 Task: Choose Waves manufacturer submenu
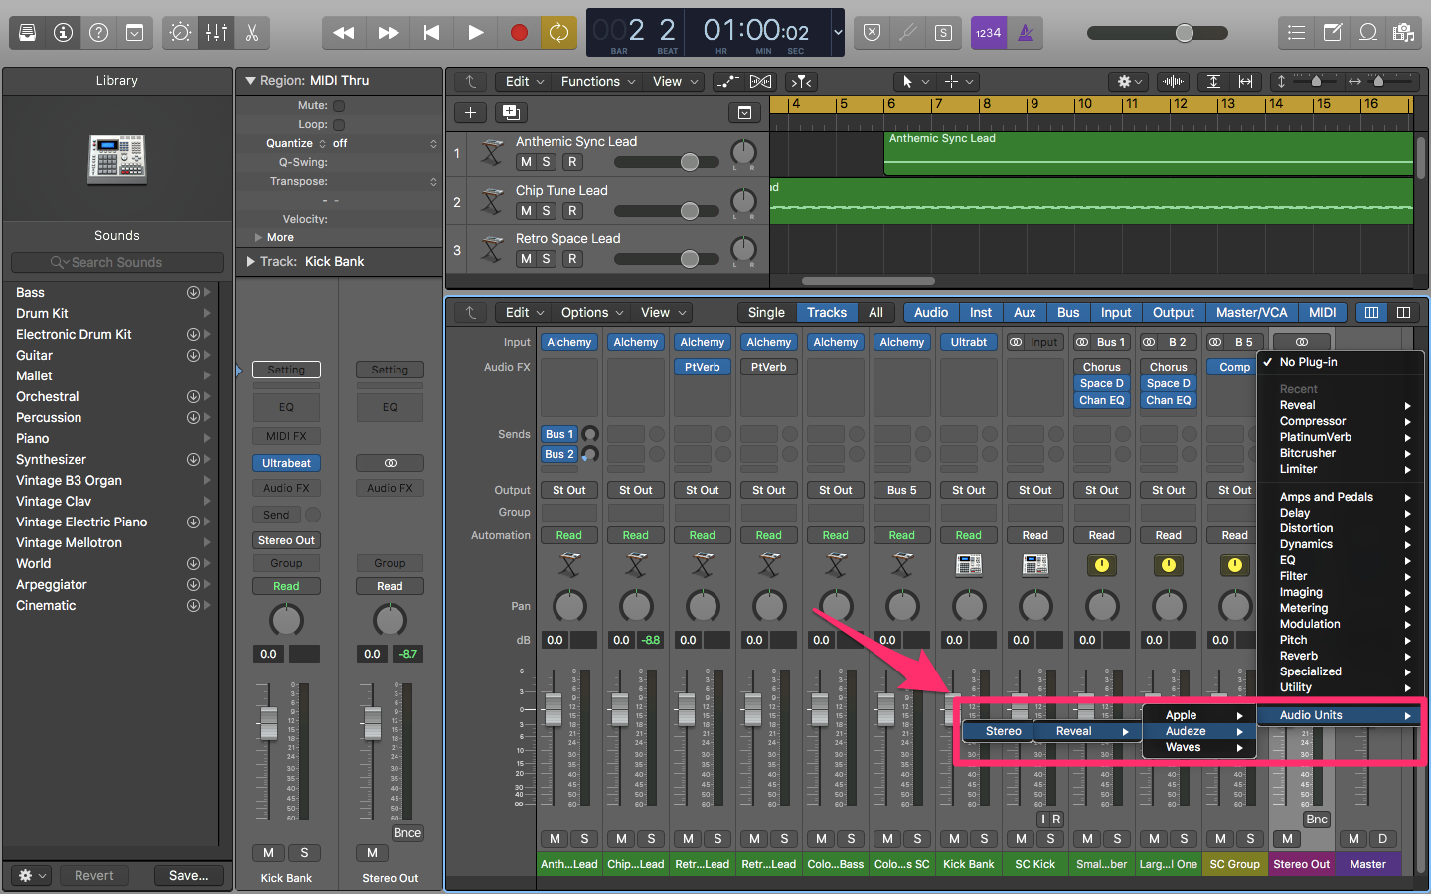[x=1199, y=747]
